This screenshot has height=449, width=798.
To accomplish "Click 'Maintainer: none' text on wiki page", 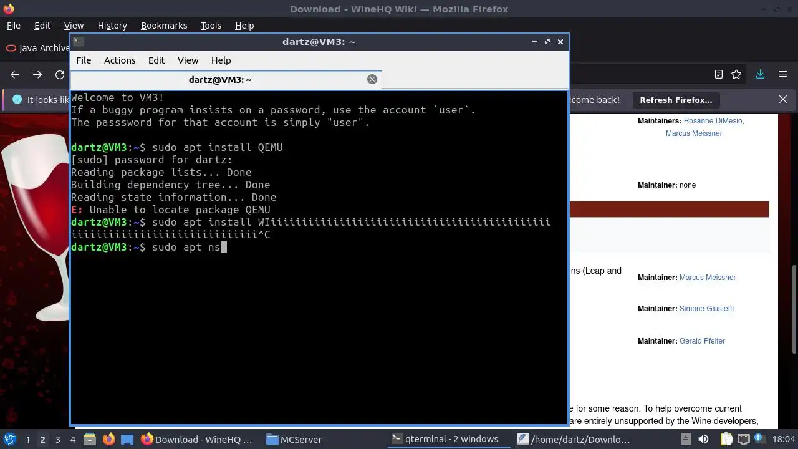I will tap(666, 185).
